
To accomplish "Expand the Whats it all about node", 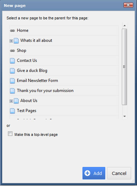I will click(11, 41).
